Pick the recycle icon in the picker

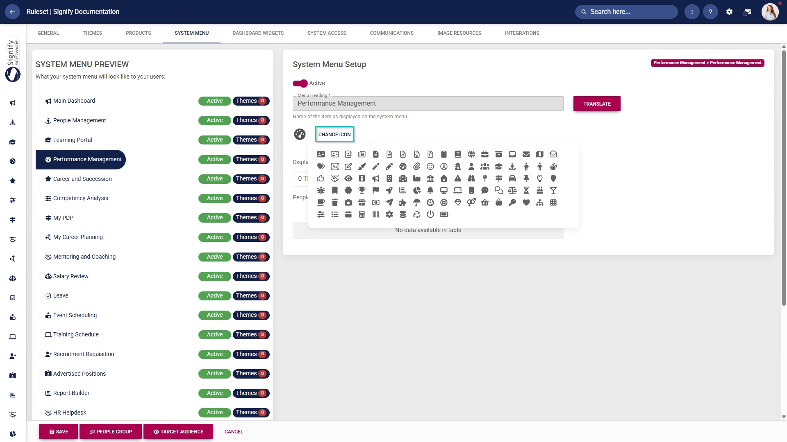pos(417,214)
